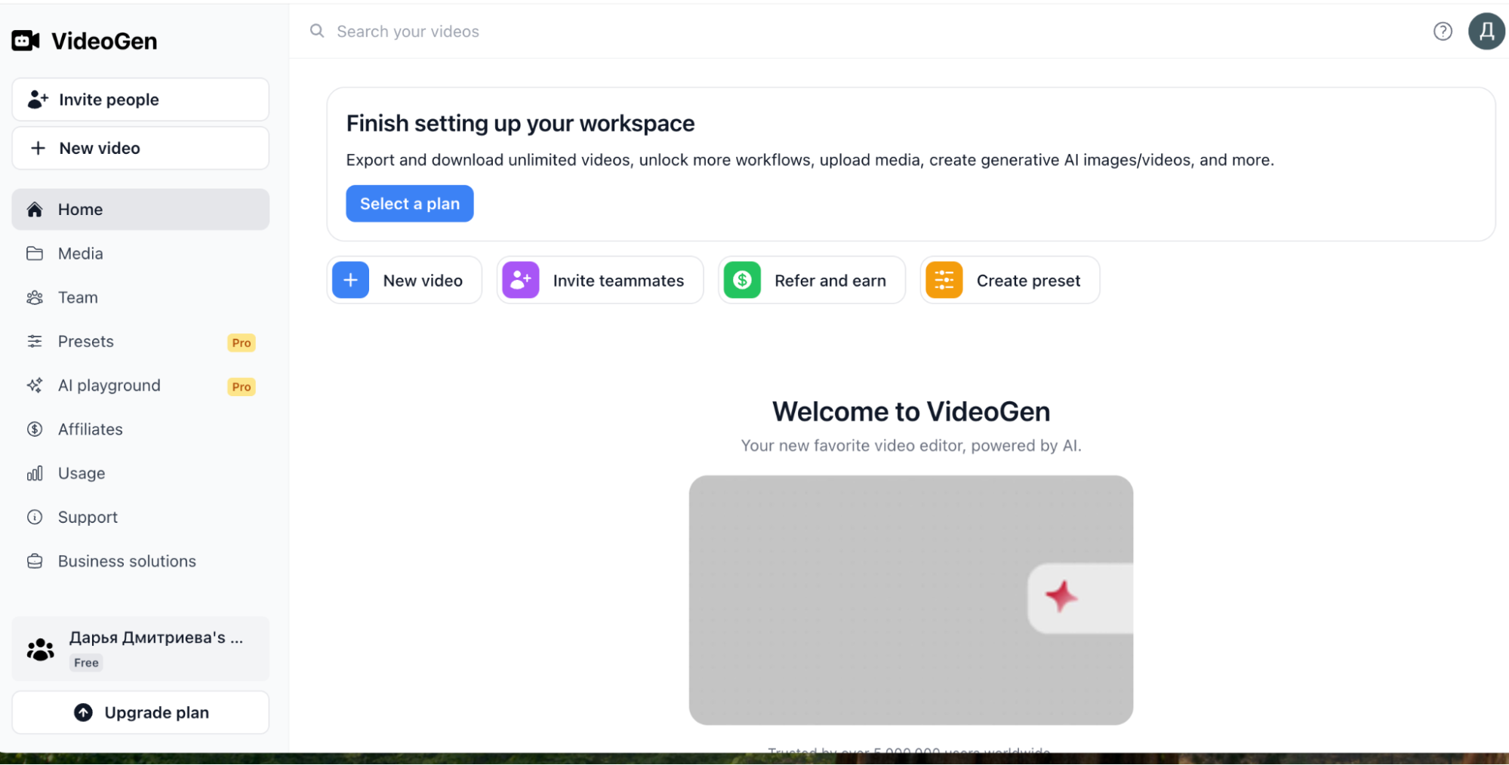Open Presets from the sidebar
The image size is (1509, 765).
[85, 342]
